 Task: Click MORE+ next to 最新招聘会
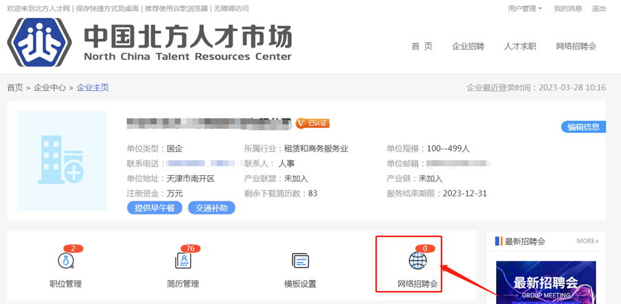pos(588,241)
